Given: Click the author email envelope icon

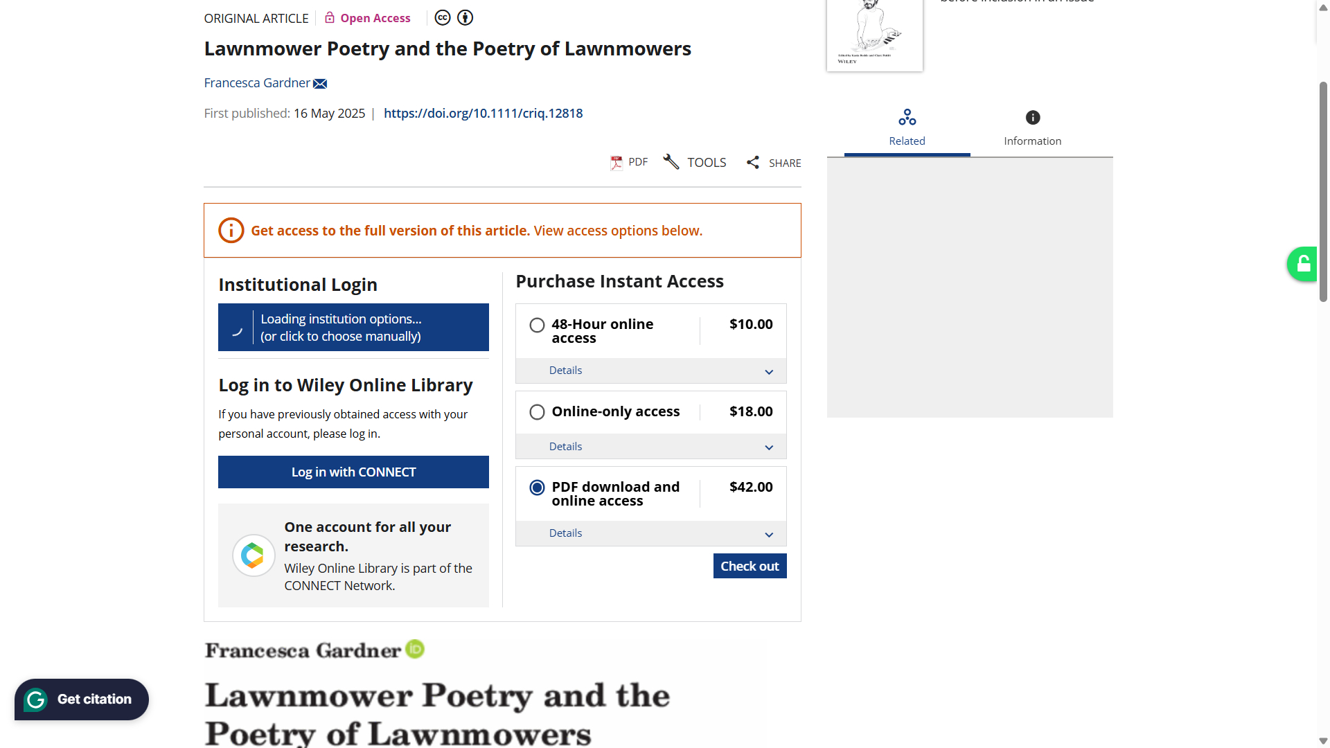Looking at the screenshot, I should 320,84.
